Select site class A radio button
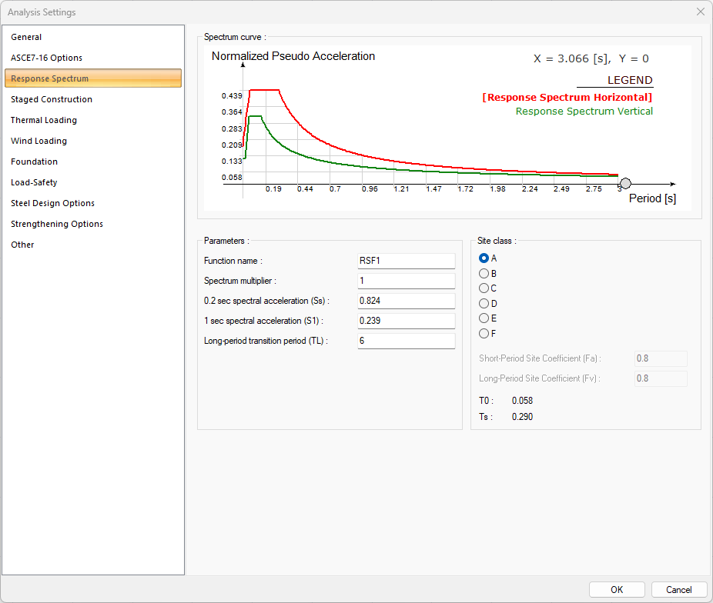 coord(484,258)
